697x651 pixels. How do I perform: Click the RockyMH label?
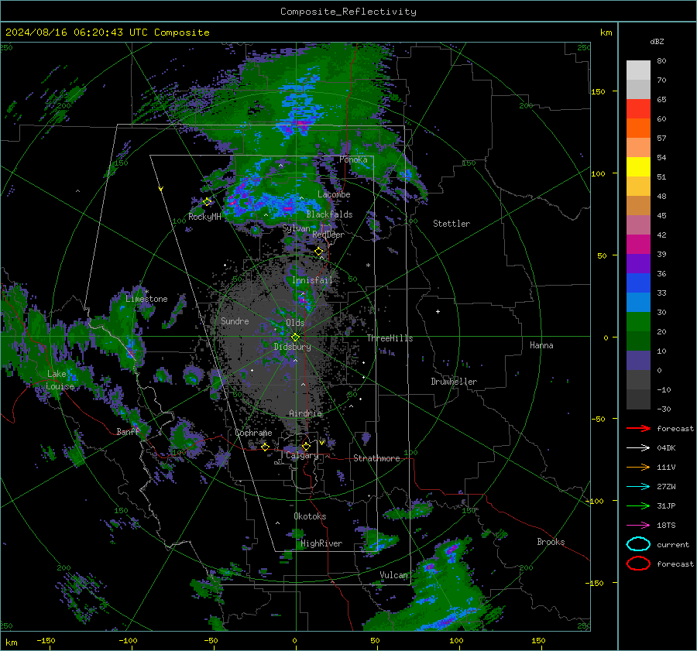pyautogui.click(x=204, y=217)
